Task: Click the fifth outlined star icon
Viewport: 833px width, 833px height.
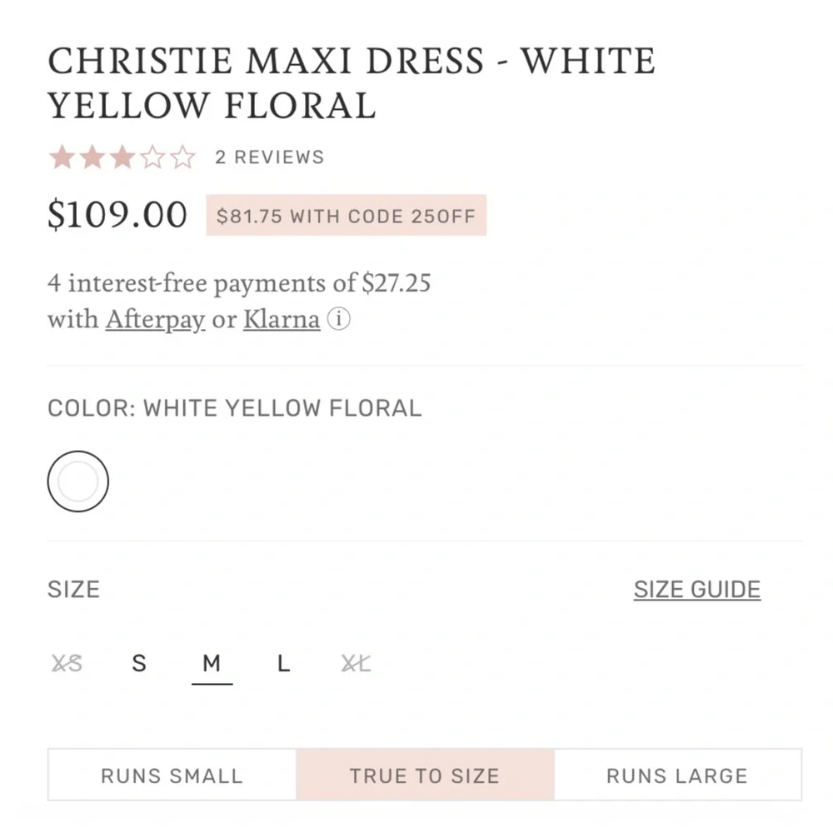Action: click(x=182, y=157)
